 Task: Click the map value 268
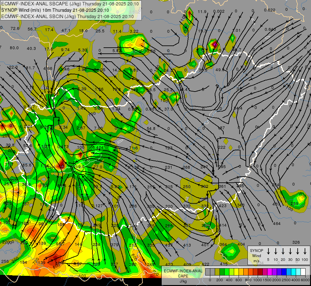pyautogui.click(x=186, y=167)
